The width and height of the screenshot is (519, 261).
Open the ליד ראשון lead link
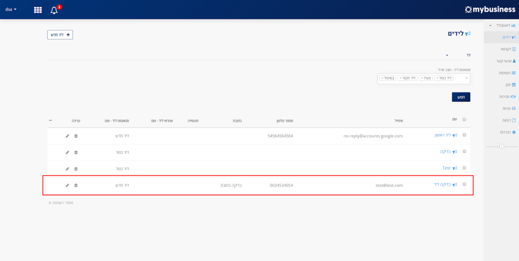[442, 135]
